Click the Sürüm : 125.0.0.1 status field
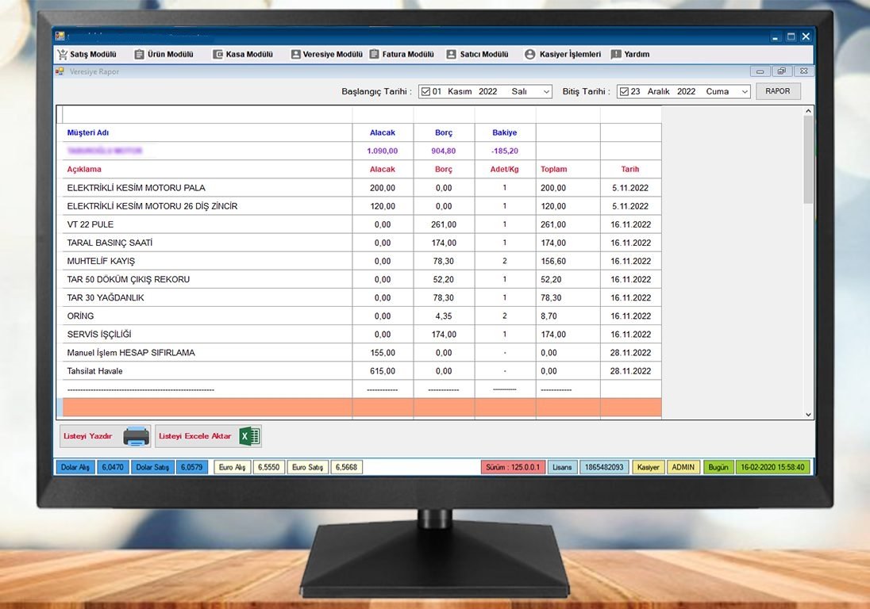This screenshot has width=870, height=609. 514,467
